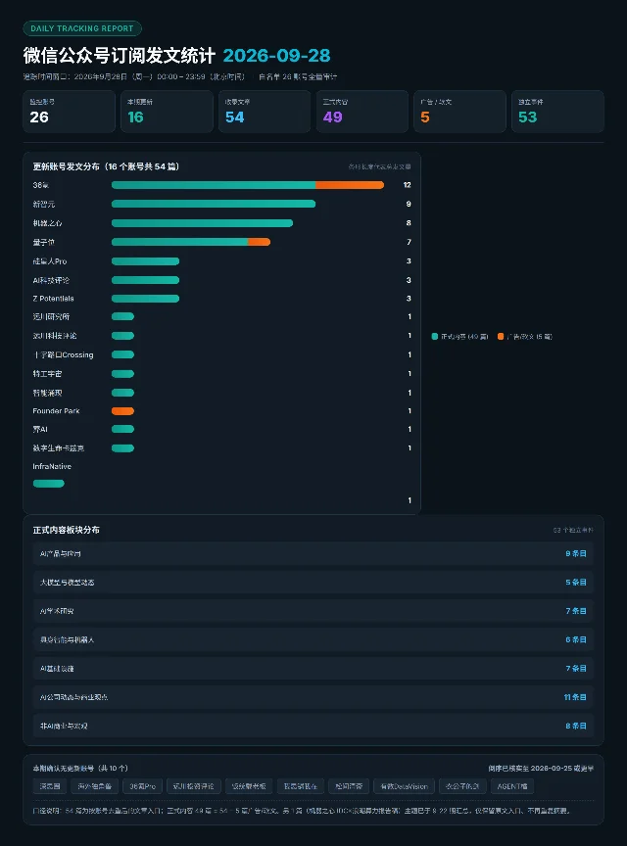Click the orange Founder Park bar
Screen dimensions: 627x846
click(122, 411)
